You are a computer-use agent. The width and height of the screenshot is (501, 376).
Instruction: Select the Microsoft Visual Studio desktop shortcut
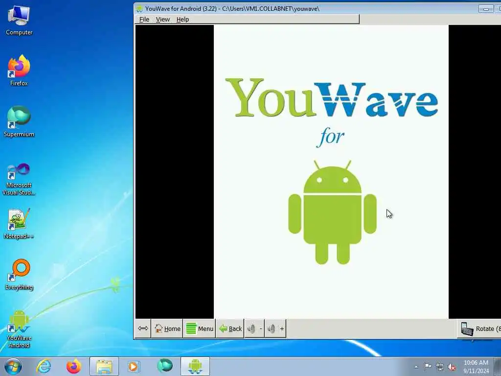coord(19,179)
